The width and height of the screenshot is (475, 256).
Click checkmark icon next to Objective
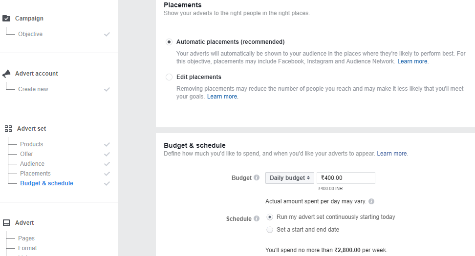click(107, 34)
